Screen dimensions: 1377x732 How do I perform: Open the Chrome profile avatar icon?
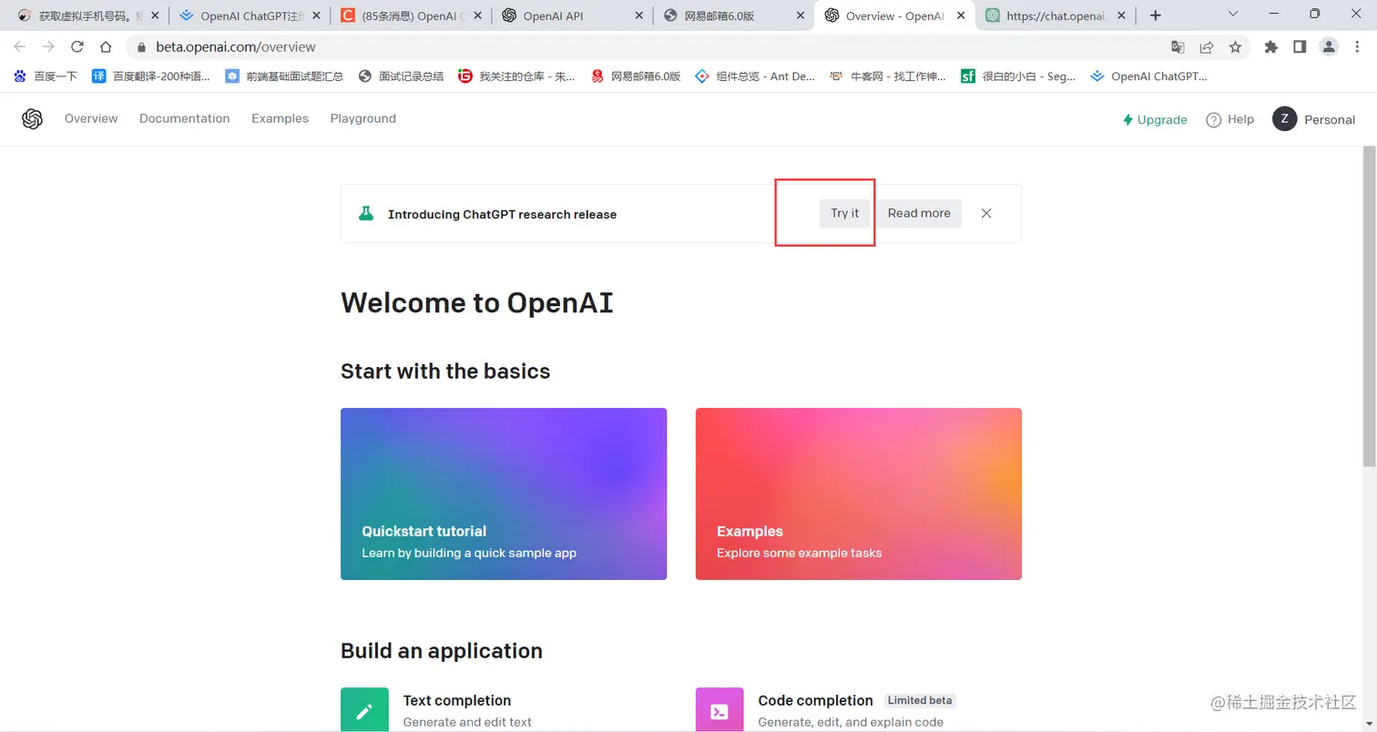1330,46
